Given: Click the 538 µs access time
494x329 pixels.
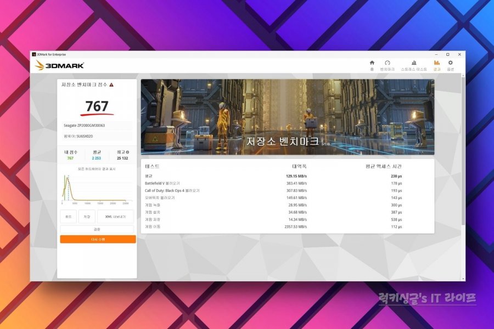Looking at the screenshot, I should (396, 219).
